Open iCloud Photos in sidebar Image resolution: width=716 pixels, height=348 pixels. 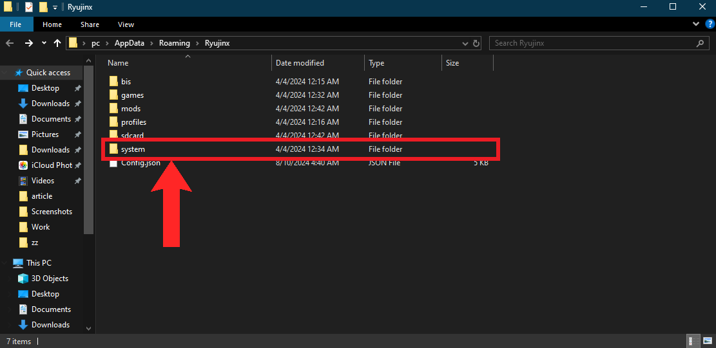coord(50,165)
